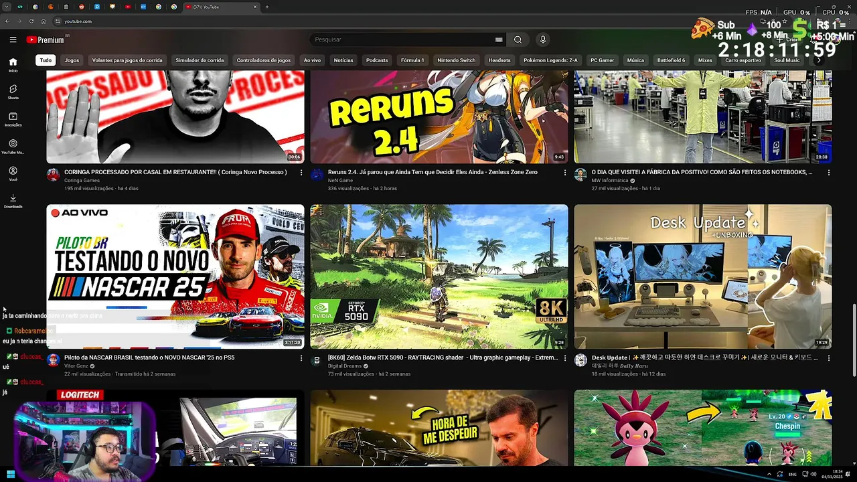This screenshot has height=482, width=857.
Task: Select the Pokémon Legends: Z-A chip
Action: (x=550, y=60)
